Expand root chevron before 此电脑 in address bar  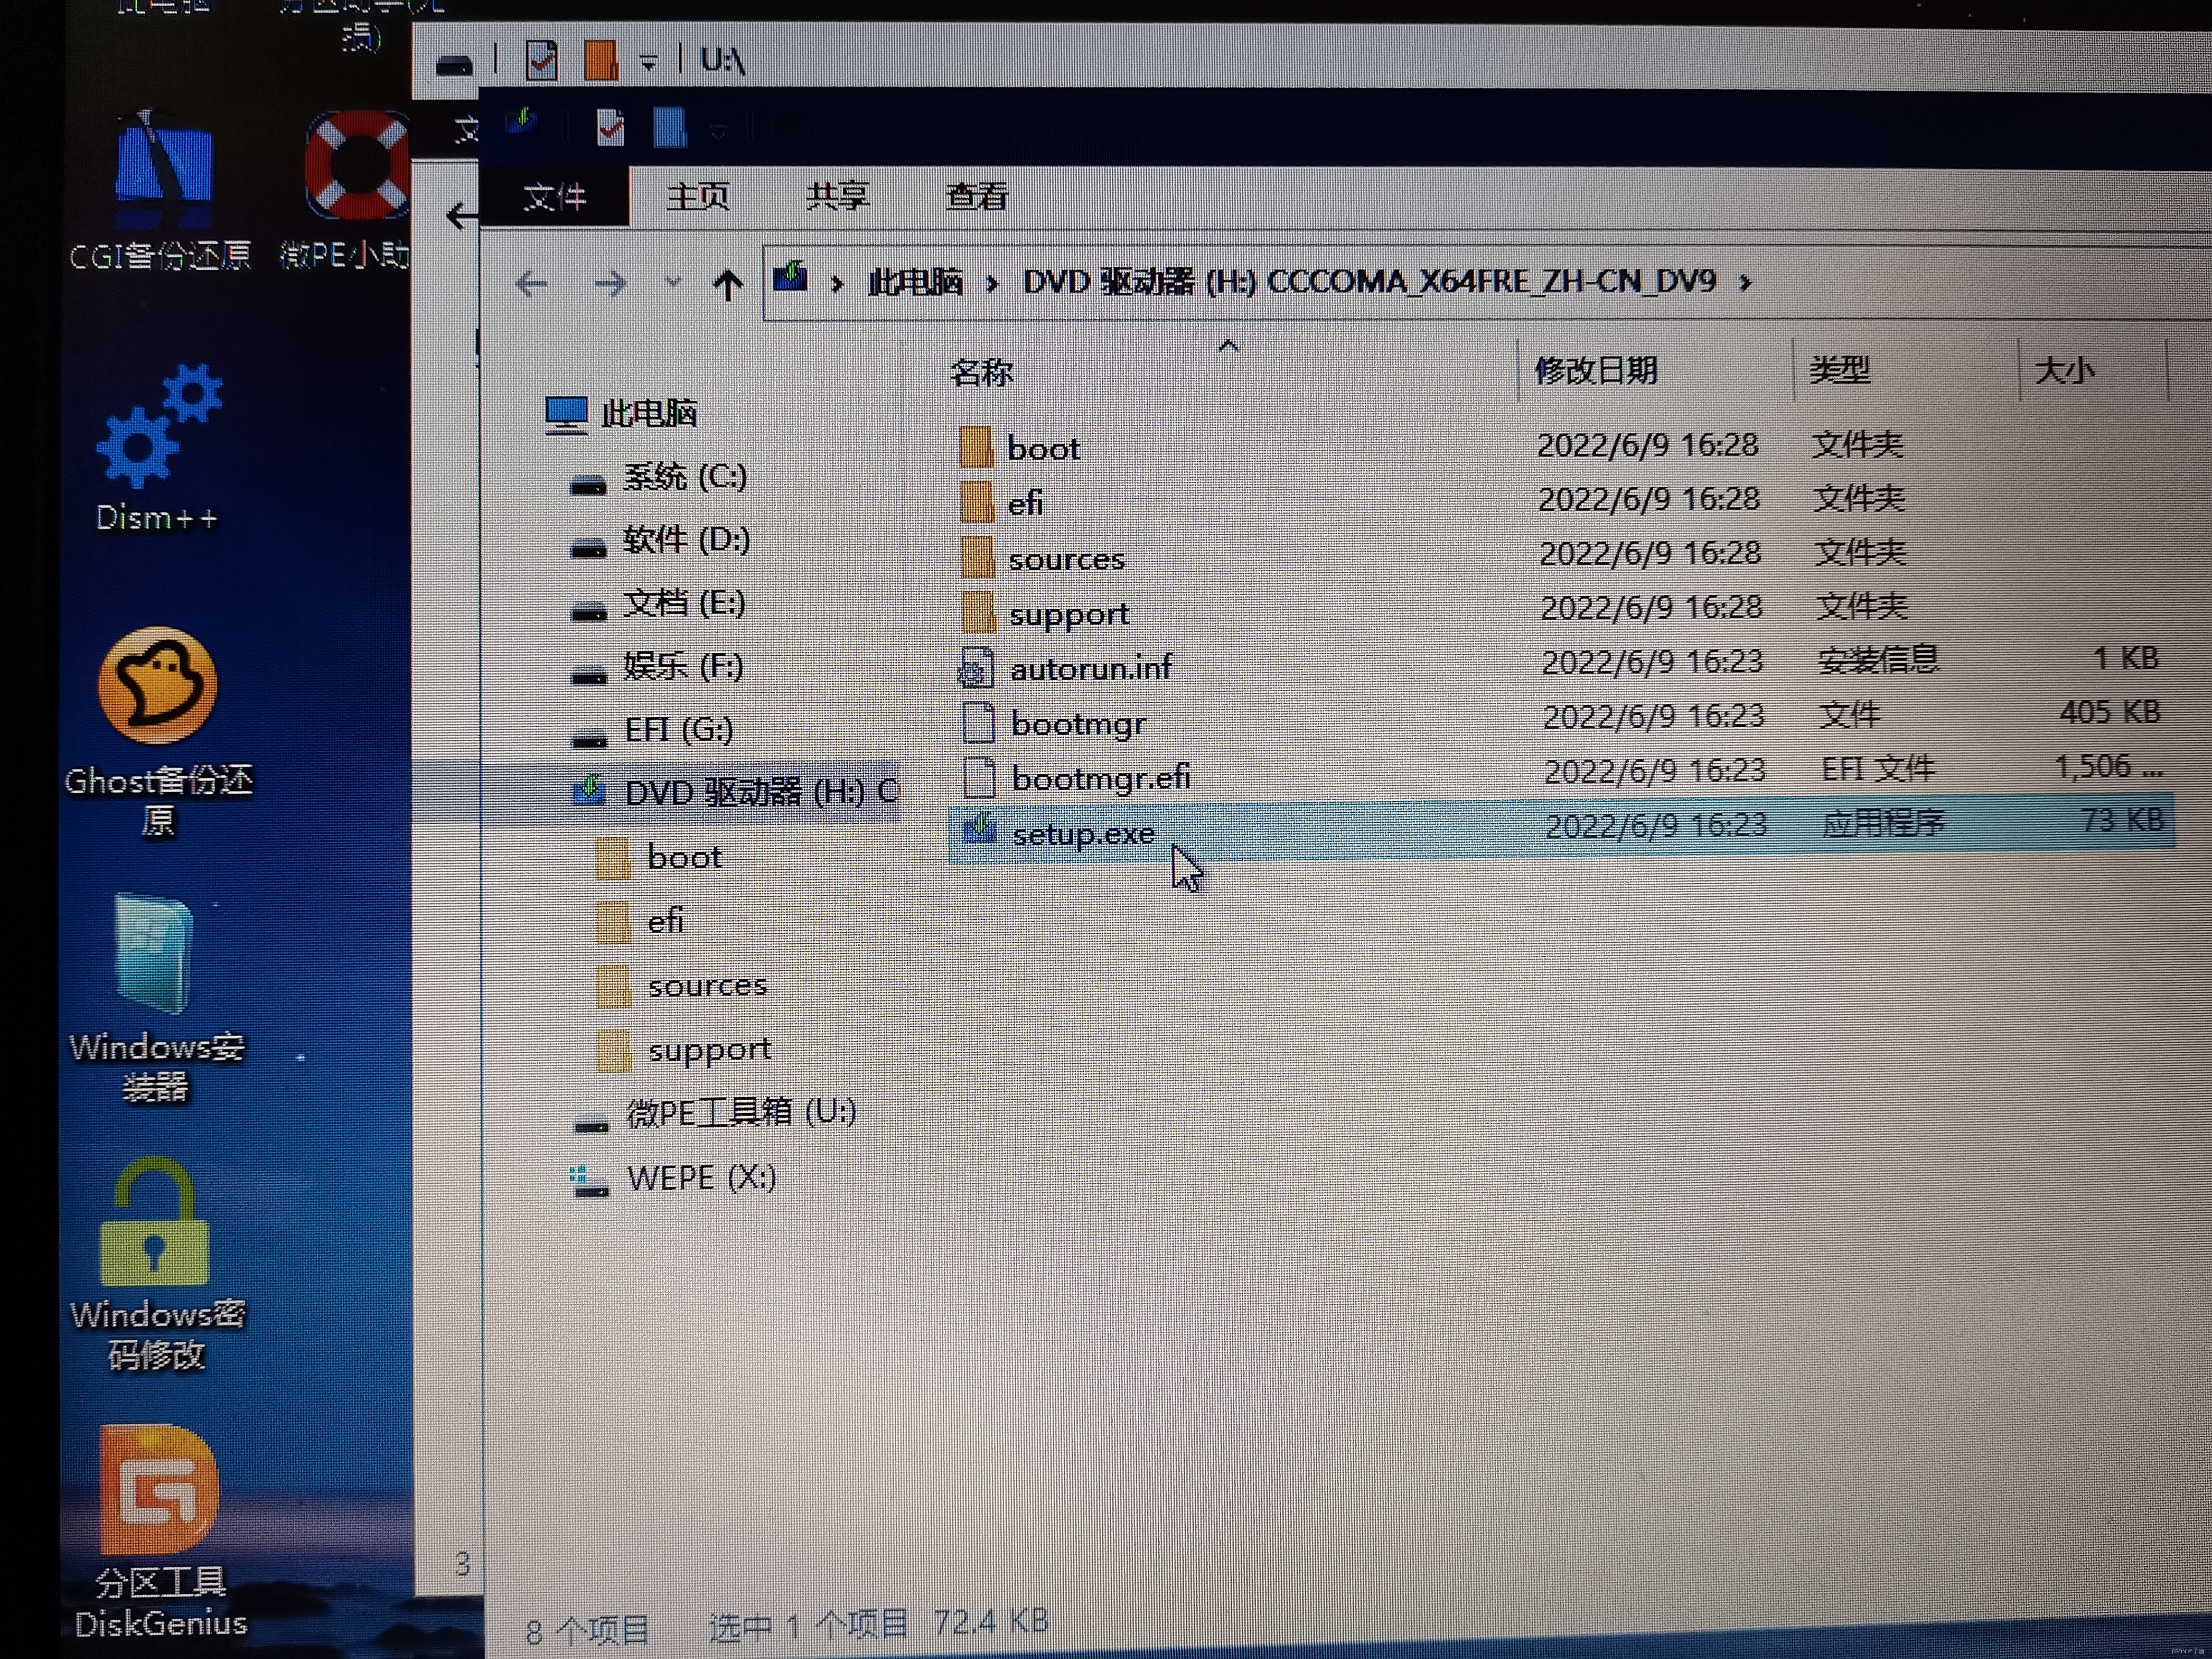837,285
